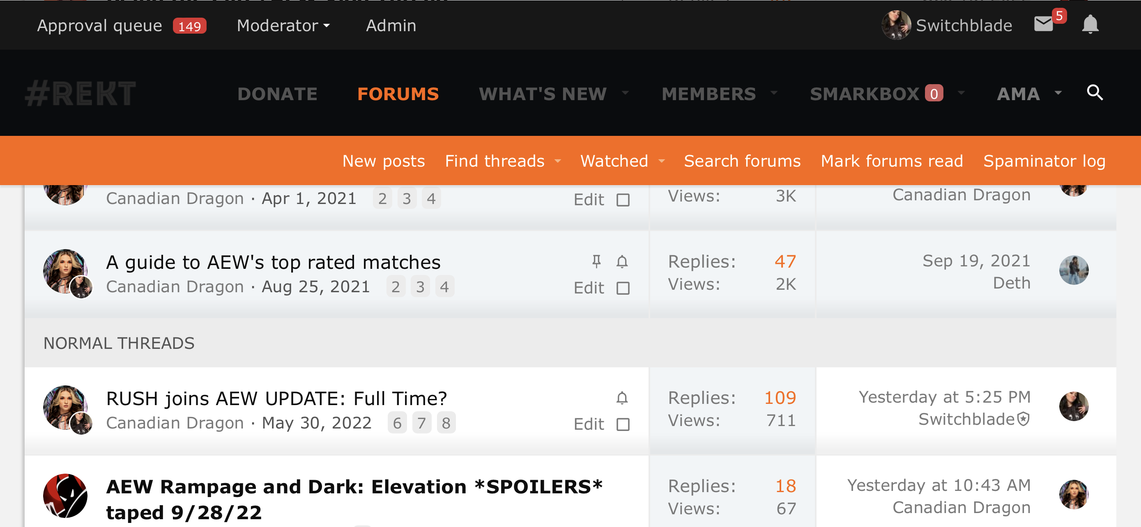Jump to page 8 of RUSH thread
The width and height of the screenshot is (1141, 527).
point(446,423)
